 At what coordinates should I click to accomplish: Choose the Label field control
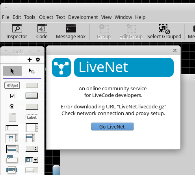click(32, 117)
